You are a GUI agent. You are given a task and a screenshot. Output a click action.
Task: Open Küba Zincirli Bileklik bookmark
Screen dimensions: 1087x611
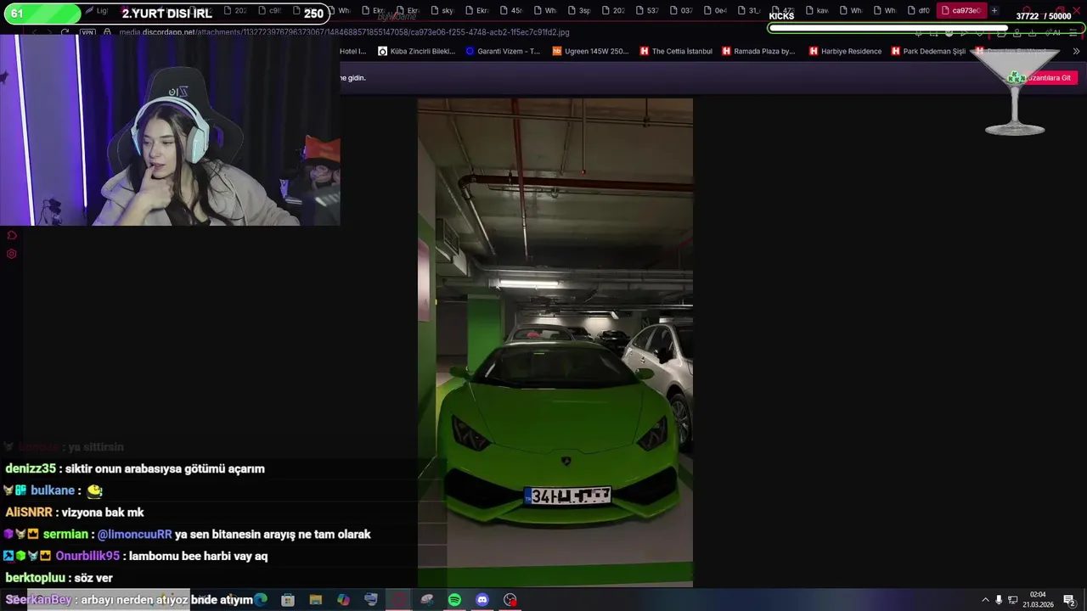point(416,51)
